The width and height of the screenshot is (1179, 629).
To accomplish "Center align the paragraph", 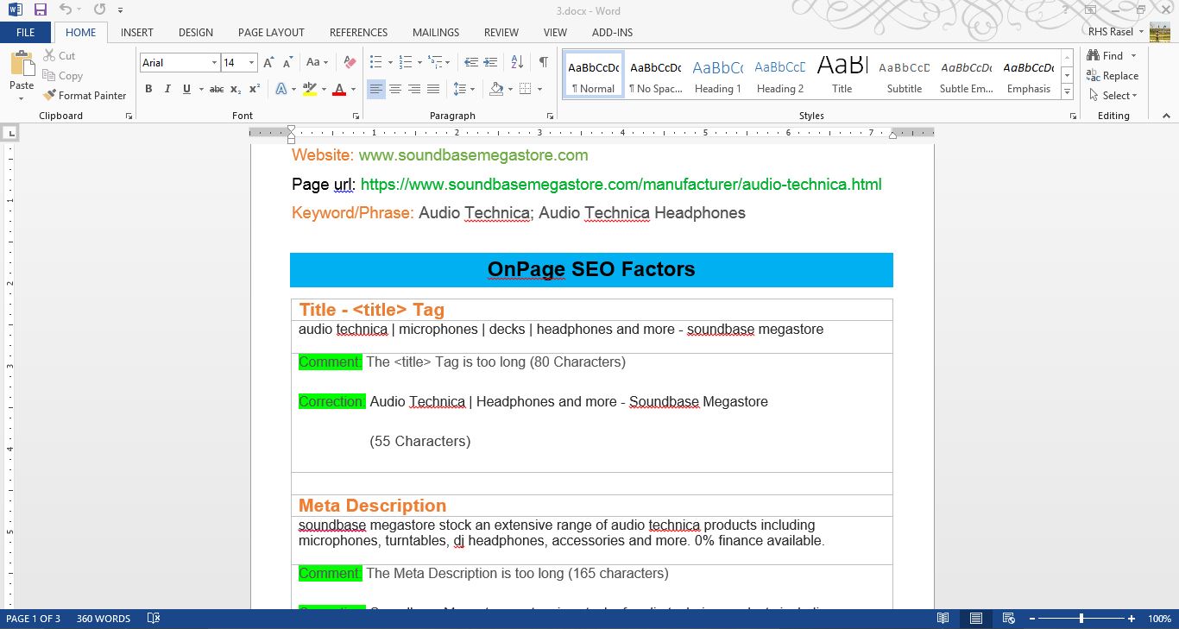I will tap(394, 89).
